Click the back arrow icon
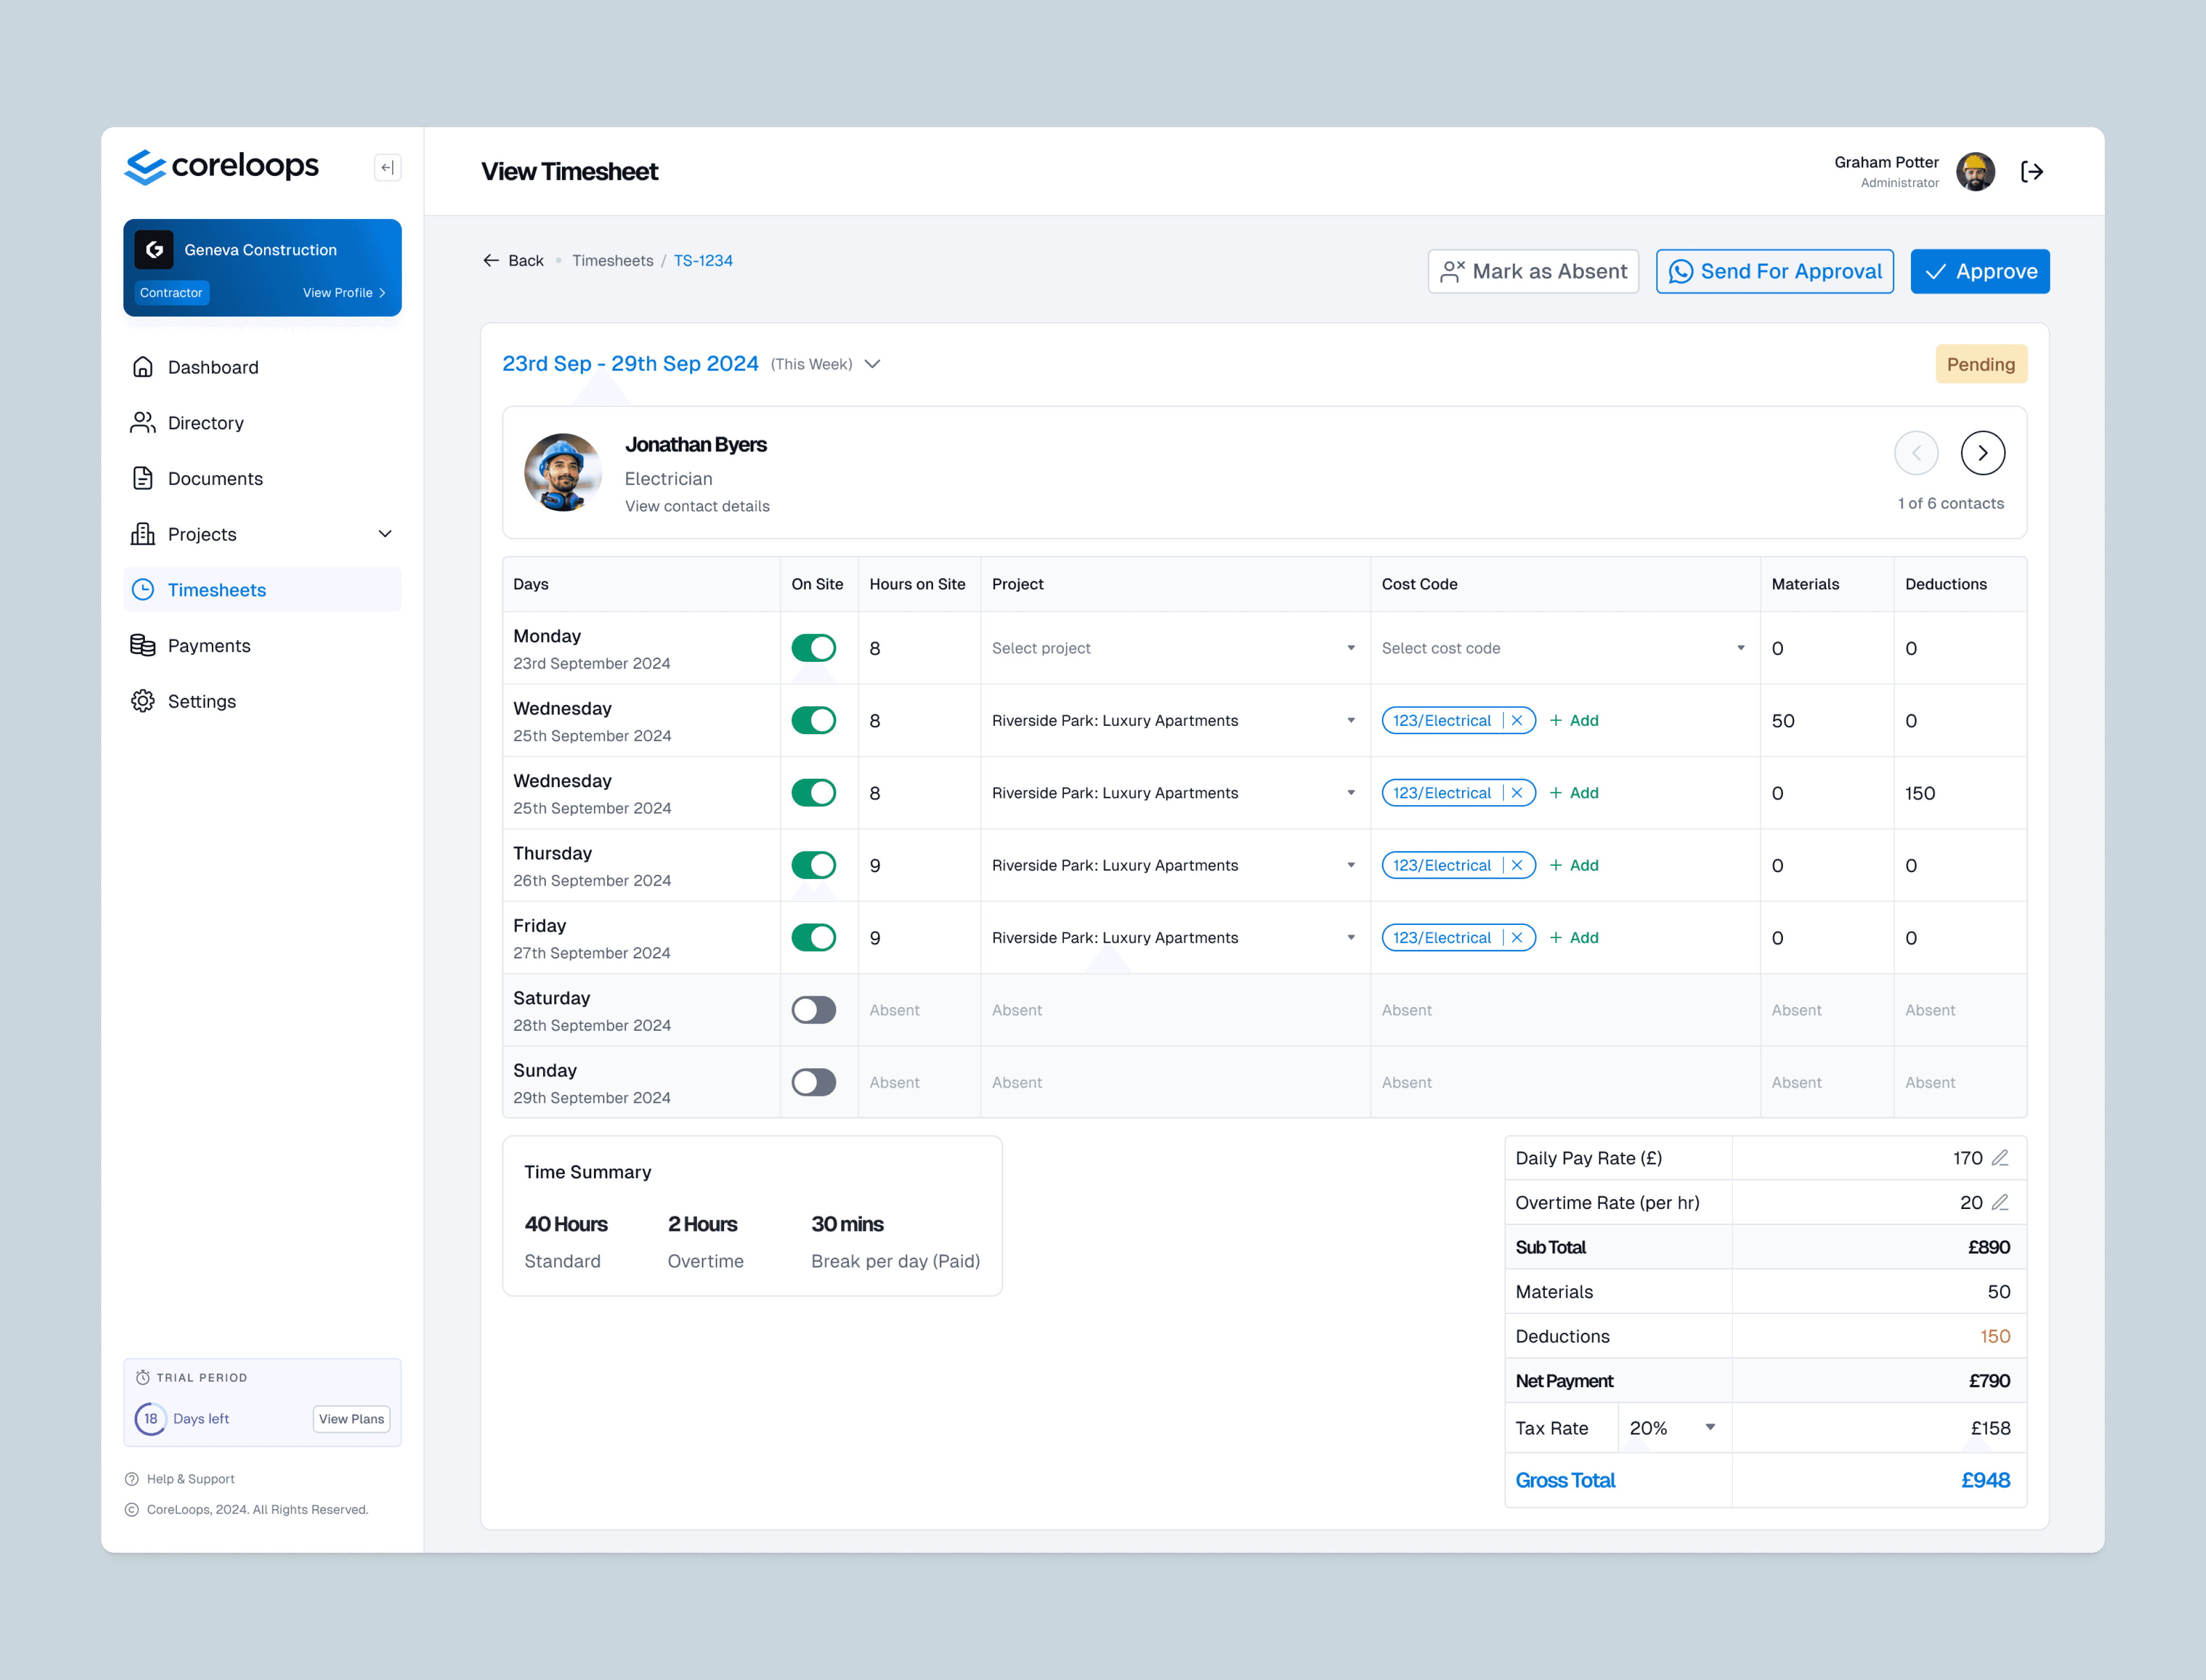The height and width of the screenshot is (1680, 2206). pos(491,260)
